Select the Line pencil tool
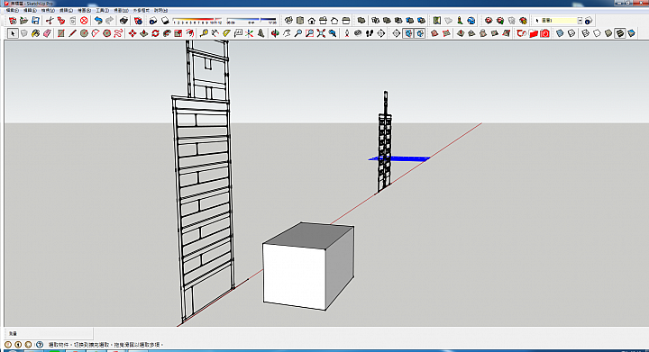This screenshot has height=352, width=649. 72,33
